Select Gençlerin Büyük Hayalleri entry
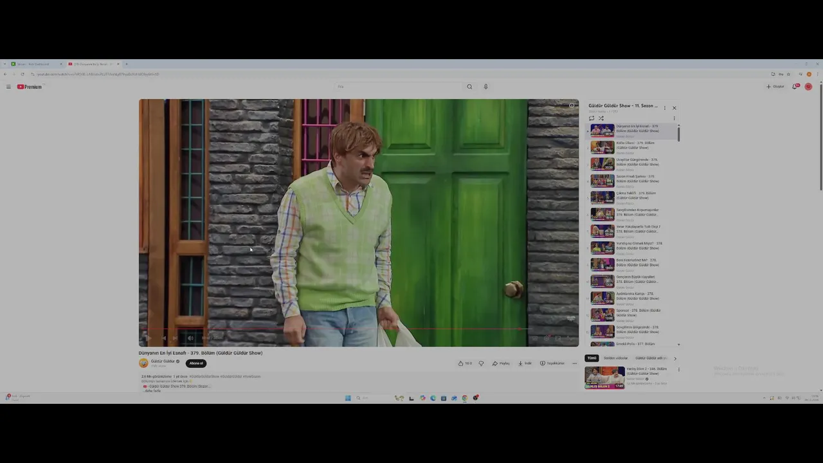 [633, 281]
